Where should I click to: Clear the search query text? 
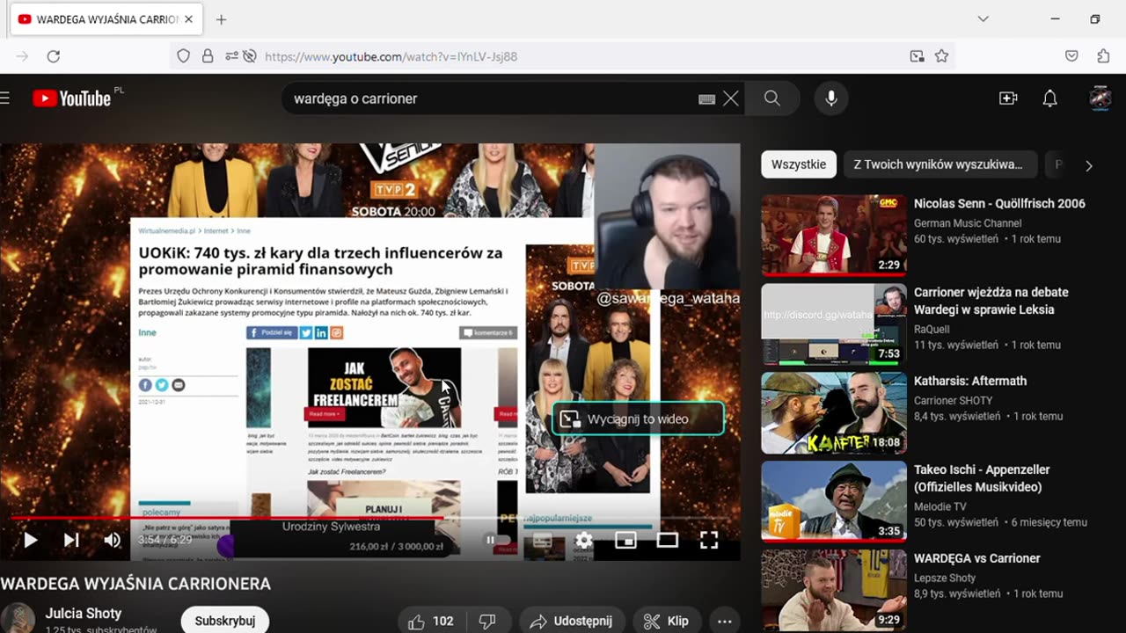pos(731,98)
